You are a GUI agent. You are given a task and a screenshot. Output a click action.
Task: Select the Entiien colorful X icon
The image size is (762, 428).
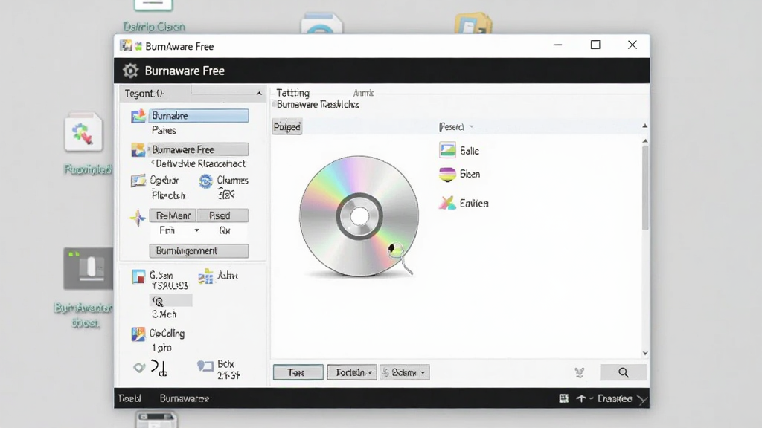(447, 203)
